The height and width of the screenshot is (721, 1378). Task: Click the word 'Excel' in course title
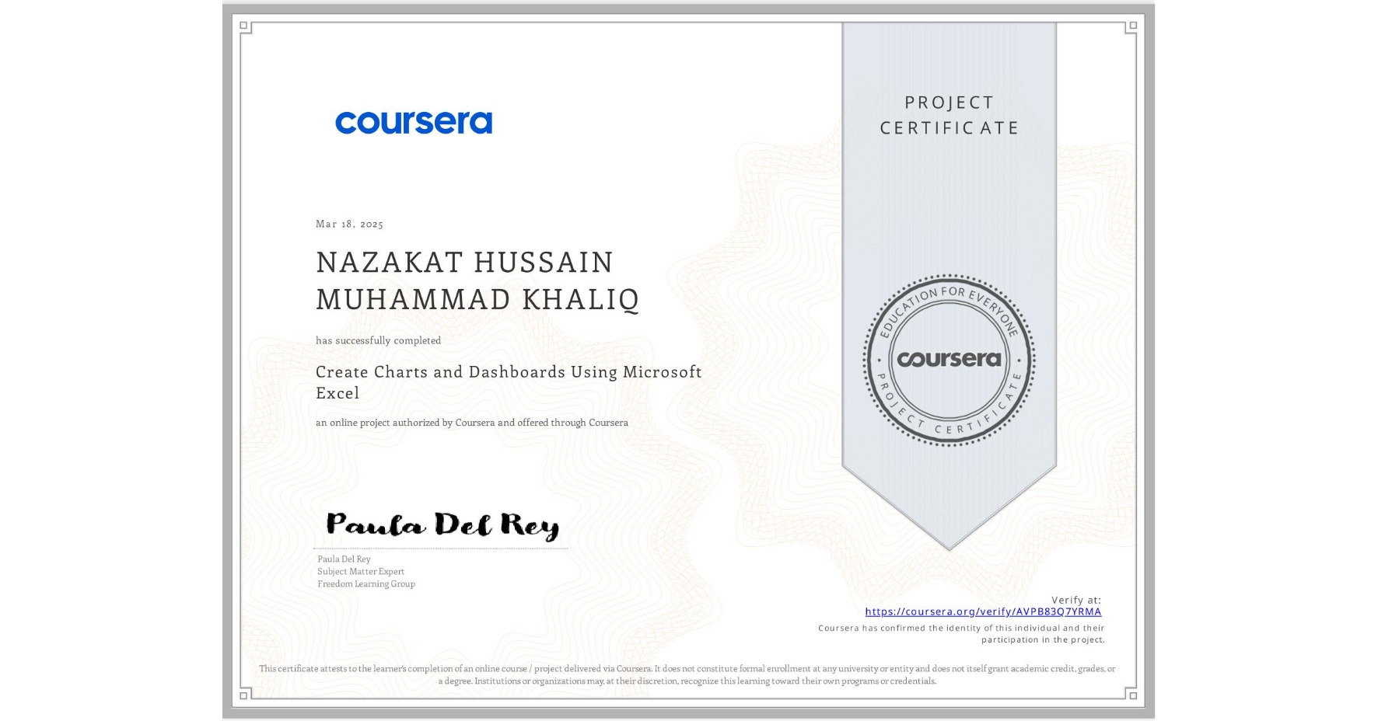click(x=338, y=393)
